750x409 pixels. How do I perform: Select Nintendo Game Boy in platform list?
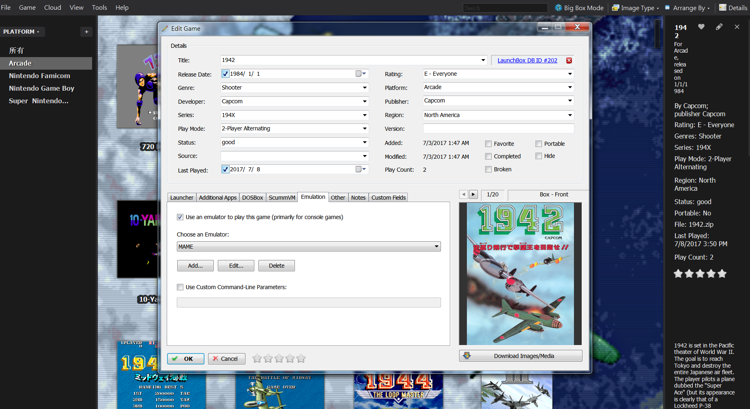(x=42, y=88)
